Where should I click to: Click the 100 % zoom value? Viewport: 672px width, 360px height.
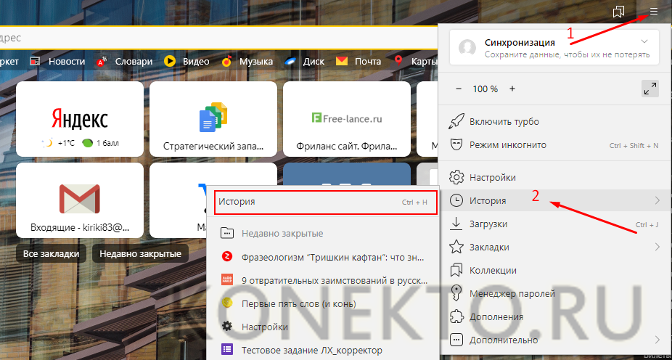(485, 89)
